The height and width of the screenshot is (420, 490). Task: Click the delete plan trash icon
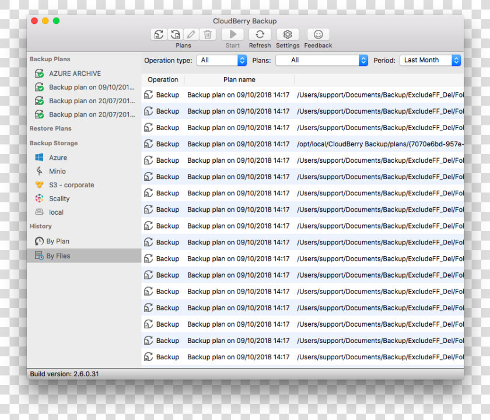pyautogui.click(x=208, y=34)
